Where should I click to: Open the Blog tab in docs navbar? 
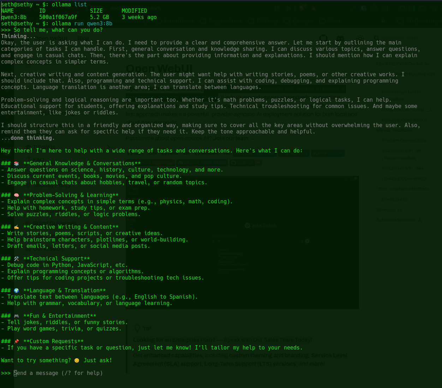point(83,38)
